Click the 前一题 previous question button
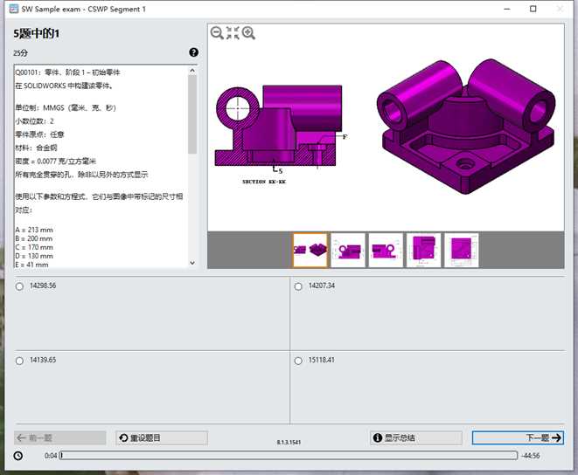This screenshot has width=578, height=475. click(x=60, y=437)
